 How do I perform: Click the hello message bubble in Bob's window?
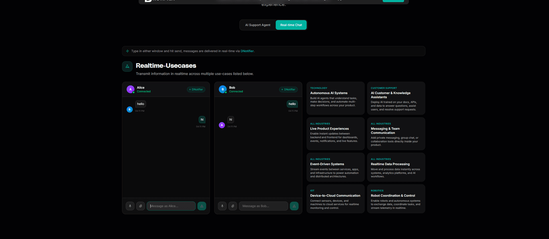[292, 104]
